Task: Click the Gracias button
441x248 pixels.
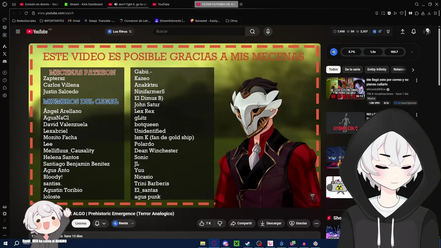Action: 298,223
